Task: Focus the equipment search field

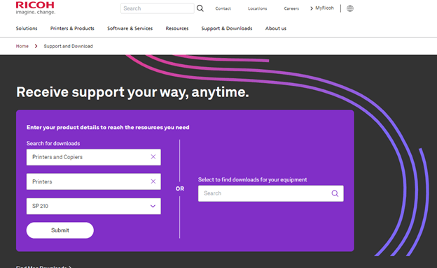Action: (x=271, y=193)
